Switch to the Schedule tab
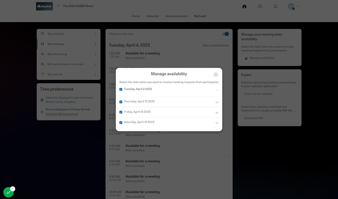 [152, 16]
